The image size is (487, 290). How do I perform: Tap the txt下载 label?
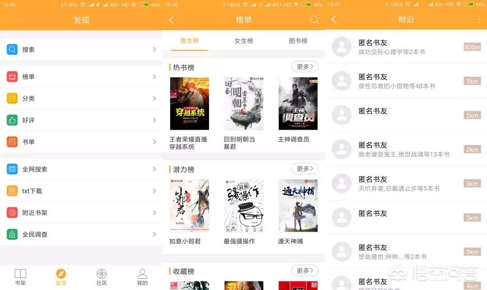click(32, 191)
